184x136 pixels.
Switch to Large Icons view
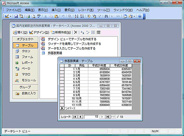pyautogui.click(x=82, y=32)
